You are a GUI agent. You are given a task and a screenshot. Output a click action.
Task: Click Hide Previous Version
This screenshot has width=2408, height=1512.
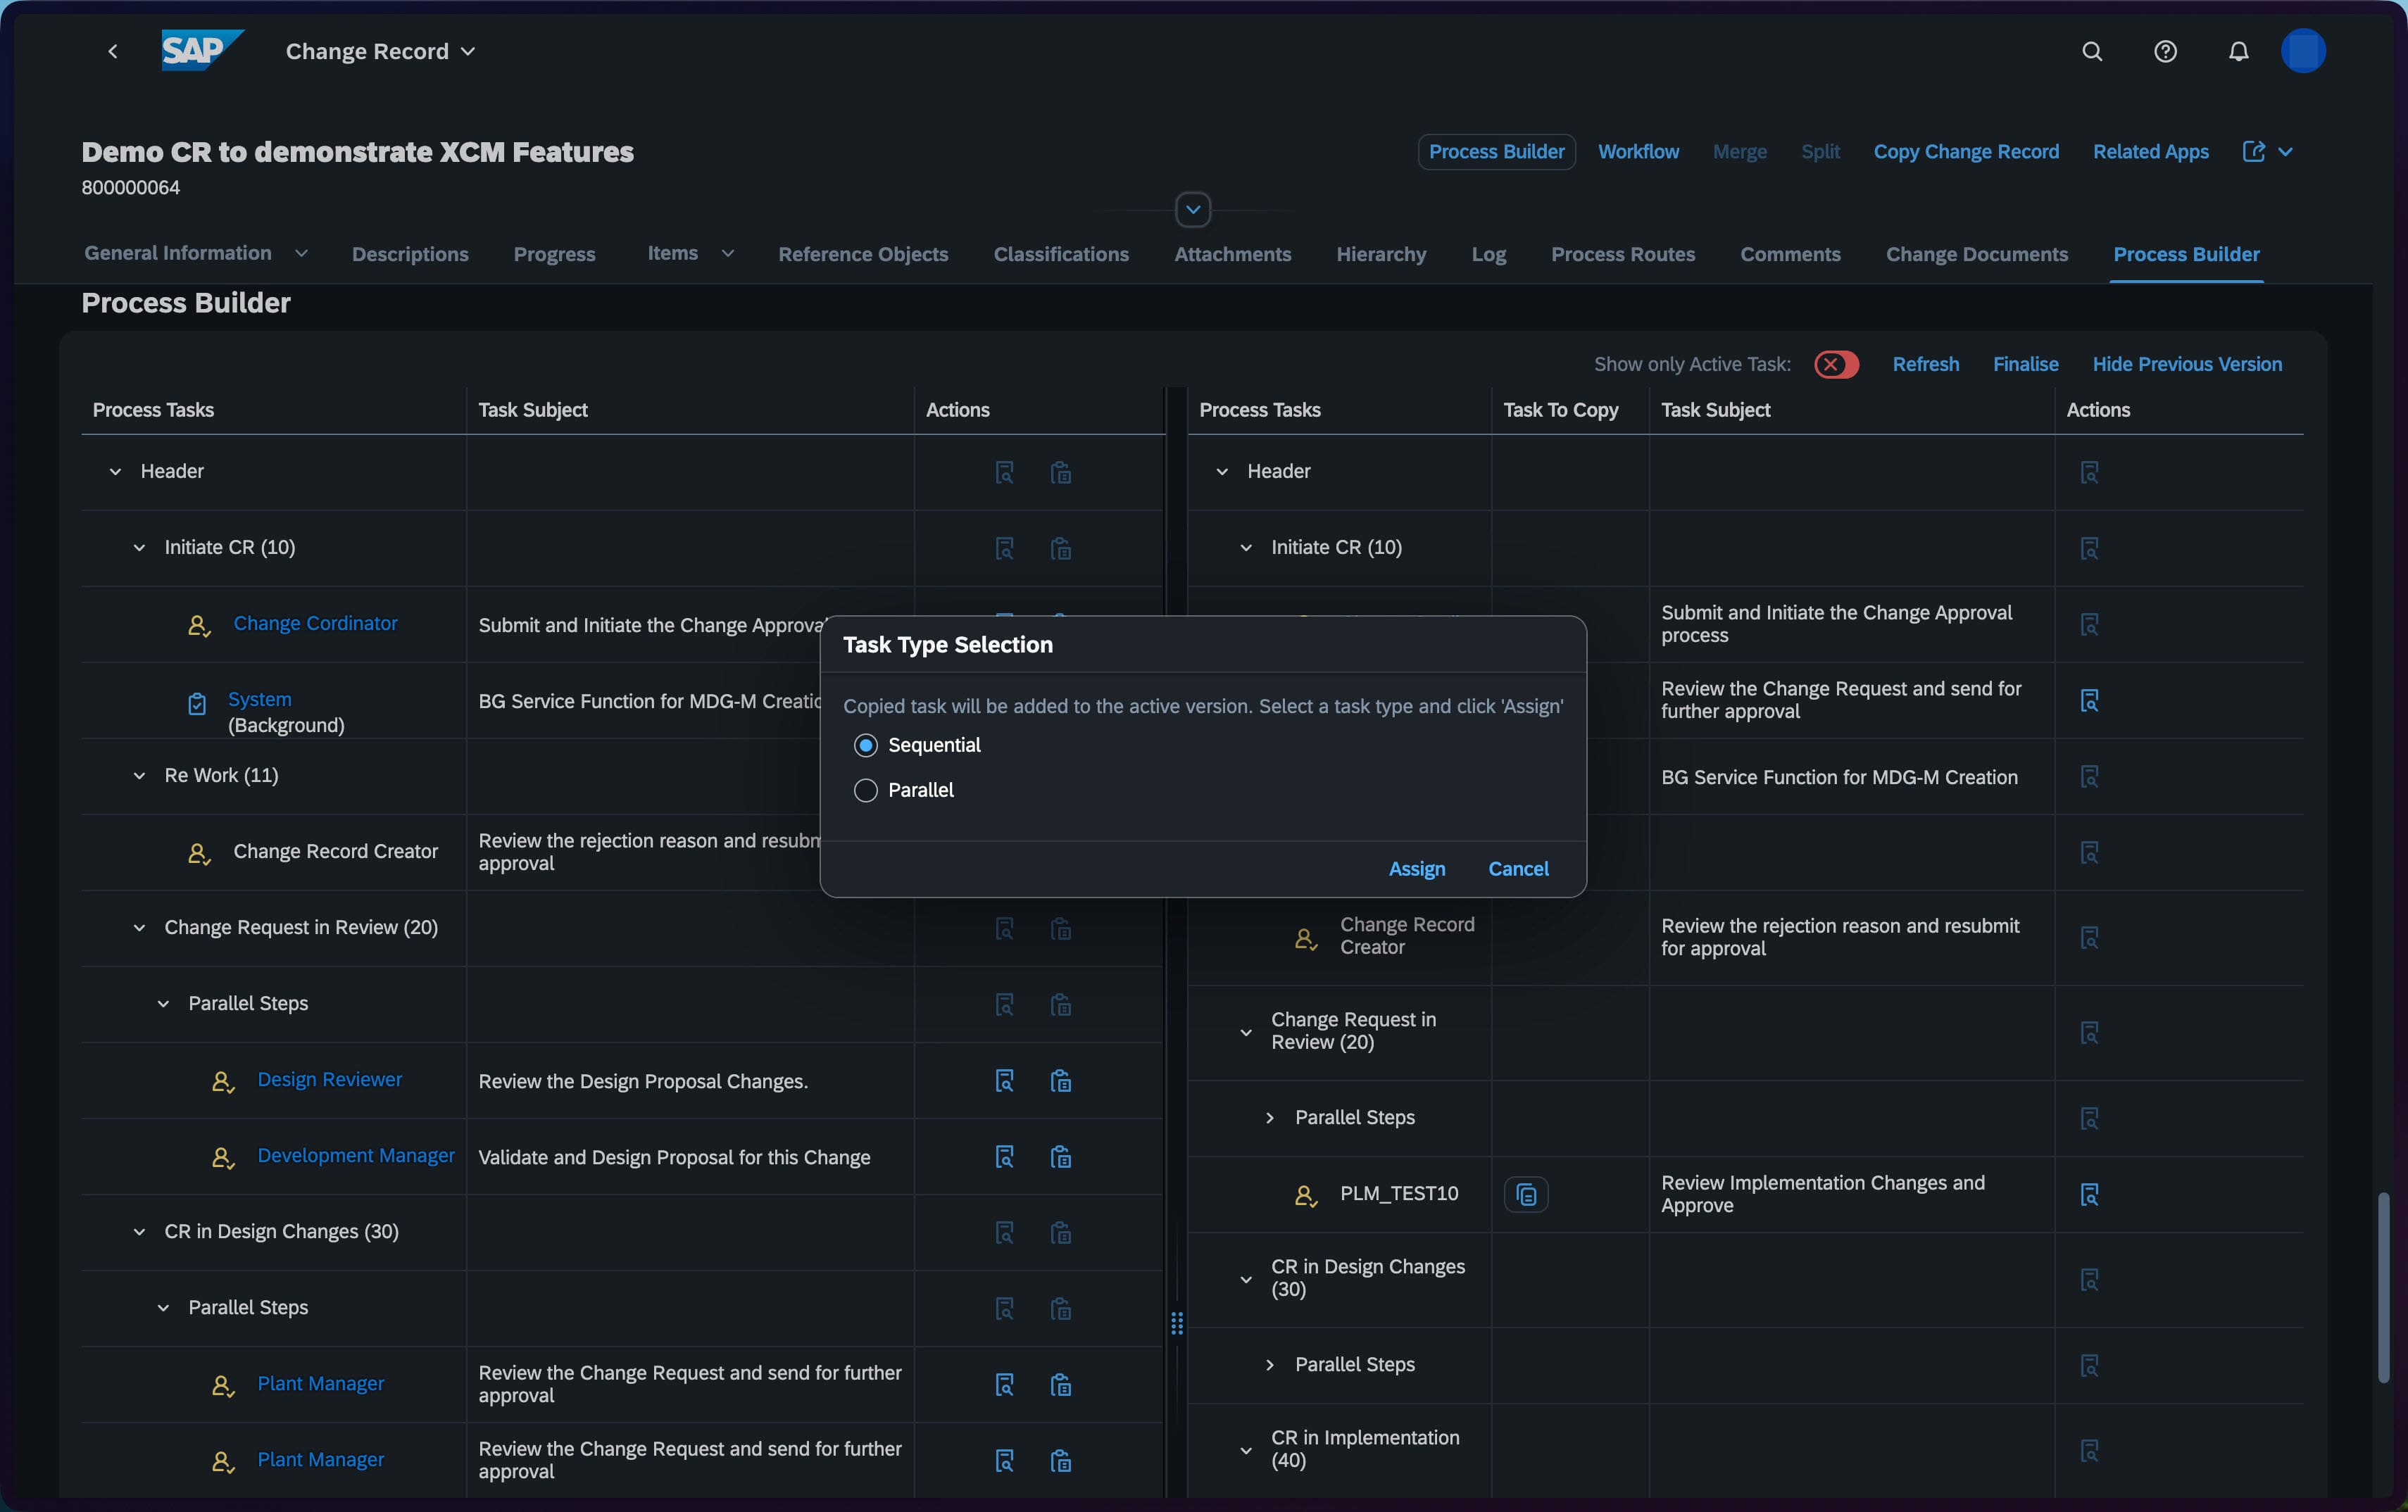tap(2187, 364)
